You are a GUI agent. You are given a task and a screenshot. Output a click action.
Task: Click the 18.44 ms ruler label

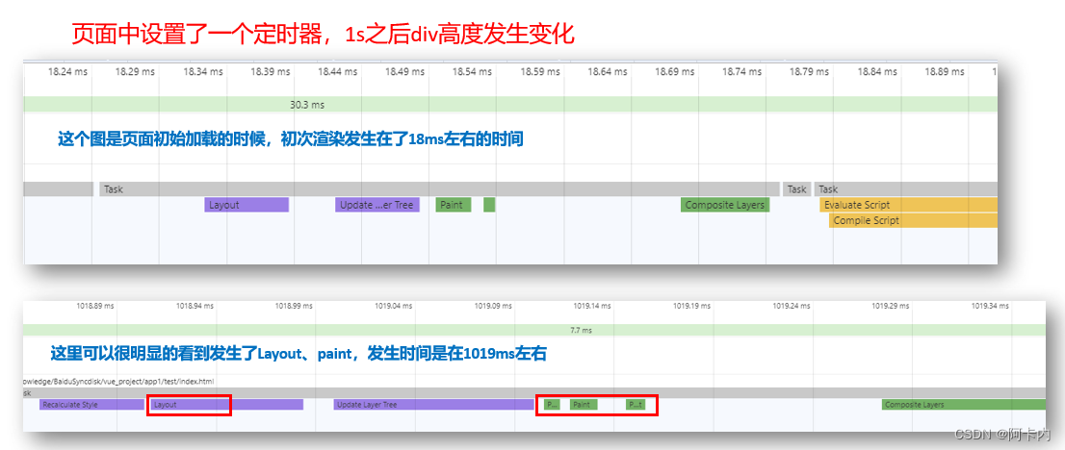pos(338,72)
